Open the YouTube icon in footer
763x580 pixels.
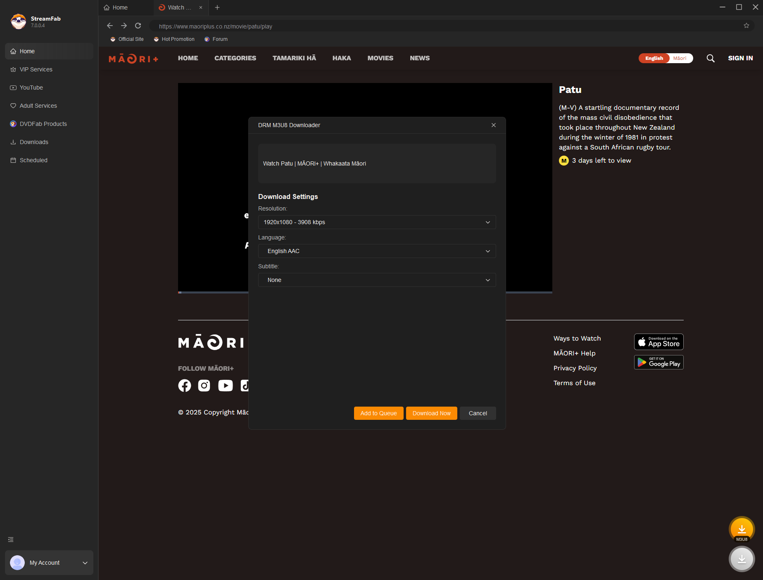tap(225, 386)
